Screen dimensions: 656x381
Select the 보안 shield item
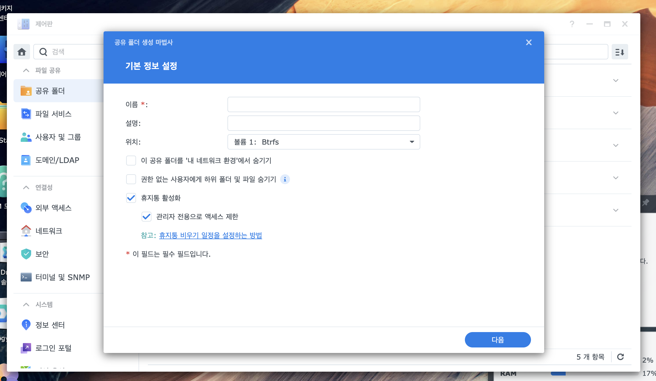[42, 254]
